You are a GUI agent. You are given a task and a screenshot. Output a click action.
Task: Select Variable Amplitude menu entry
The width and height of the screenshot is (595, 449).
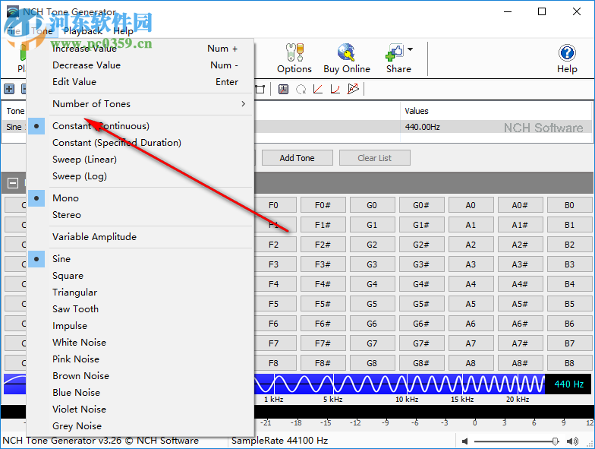pos(94,237)
